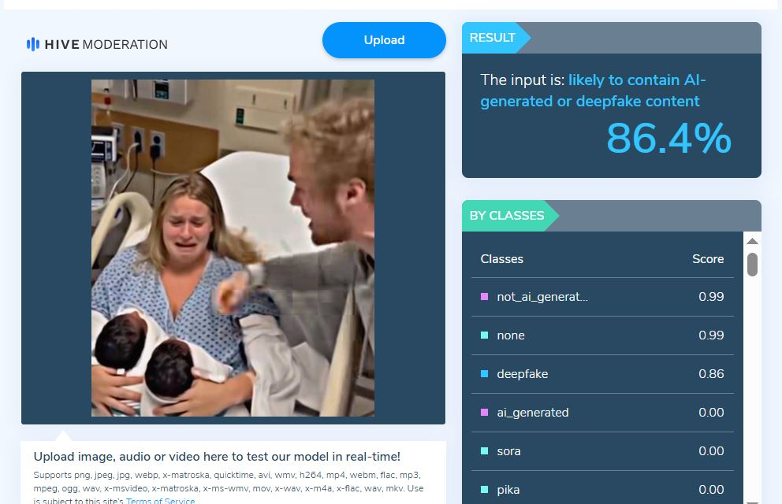Select the RESULT panel header tab

click(496, 38)
